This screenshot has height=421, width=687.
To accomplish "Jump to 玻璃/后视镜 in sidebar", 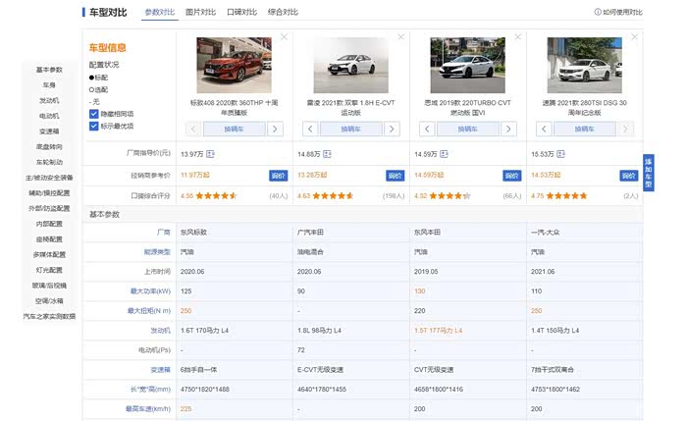I will (49, 286).
